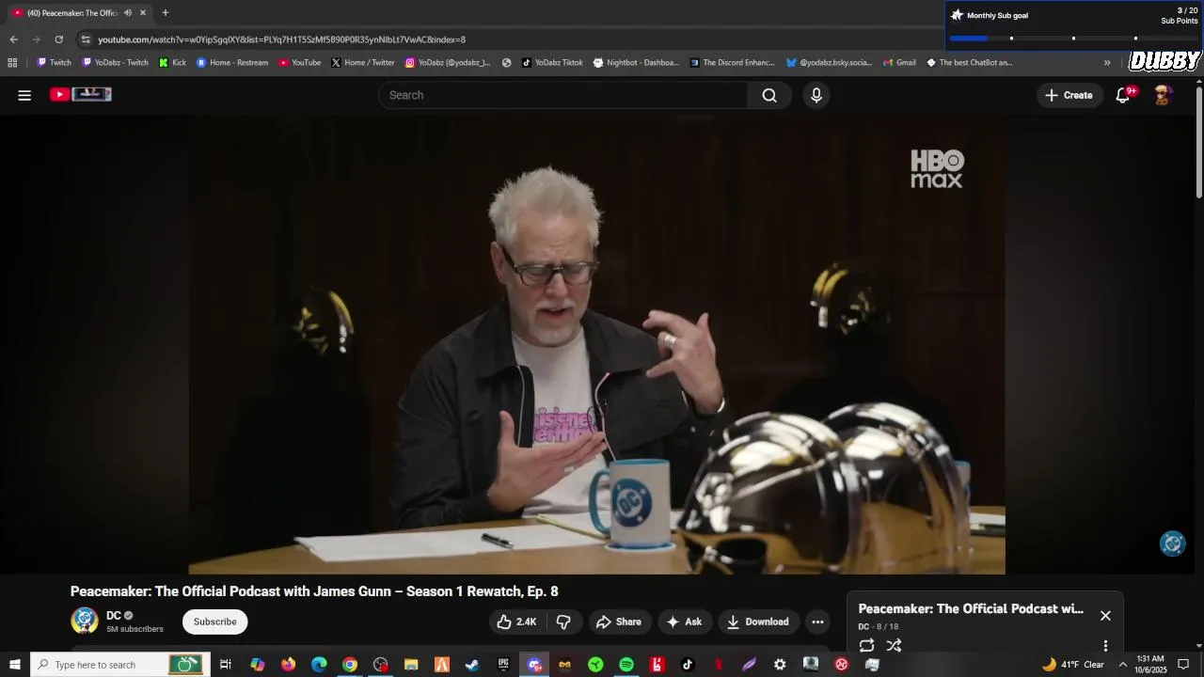Viewport: 1204px width, 677px height.
Task: Open the Nightbot Dashboard bookmark
Action: tap(636, 63)
